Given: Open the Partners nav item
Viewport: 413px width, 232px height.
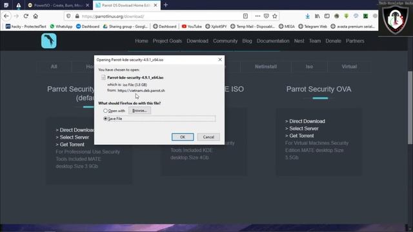Looking at the screenshot, I should 355,41.
